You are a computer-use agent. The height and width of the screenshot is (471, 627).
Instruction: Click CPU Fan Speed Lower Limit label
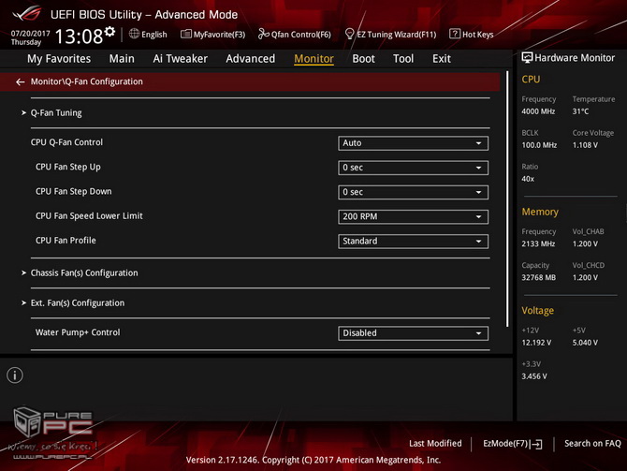[89, 216]
